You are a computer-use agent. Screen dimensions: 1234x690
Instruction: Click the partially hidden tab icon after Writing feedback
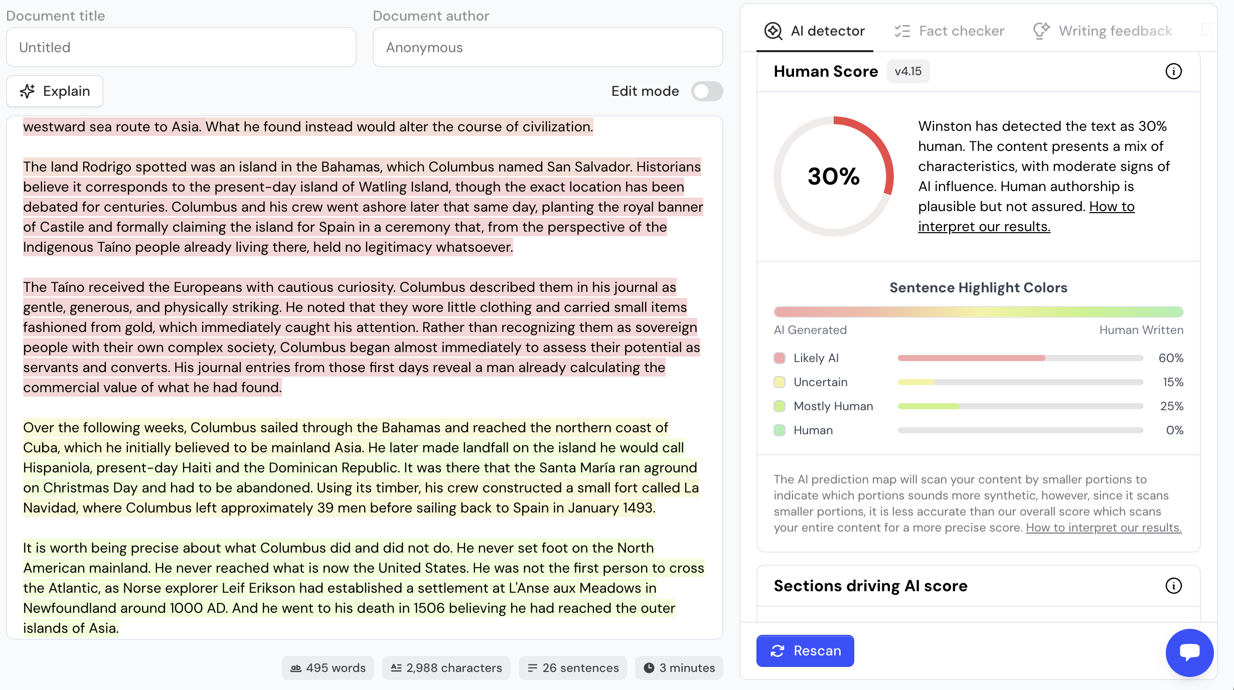coord(1207,30)
